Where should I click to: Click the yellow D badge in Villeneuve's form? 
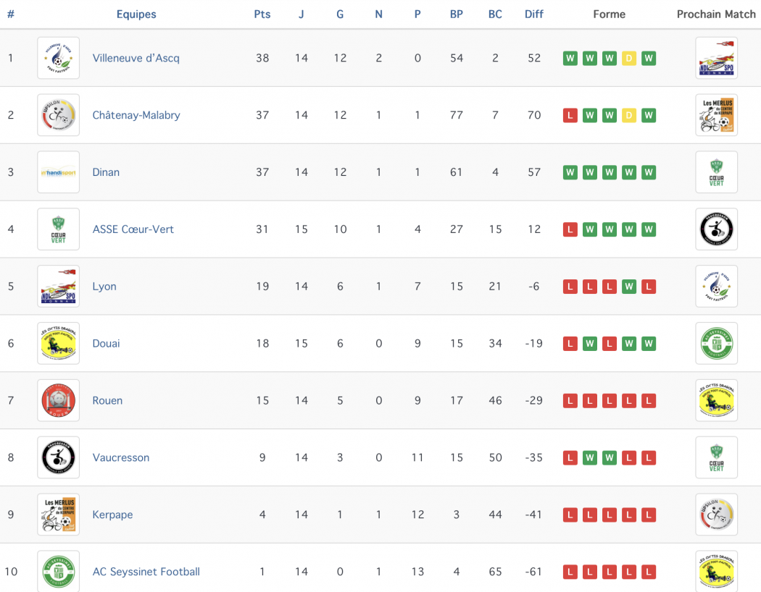[x=628, y=59]
